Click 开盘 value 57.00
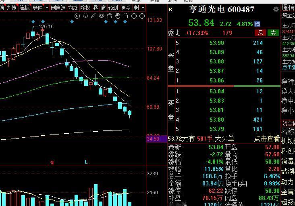The width and height of the screenshot is (295, 206). click(272, 147)
